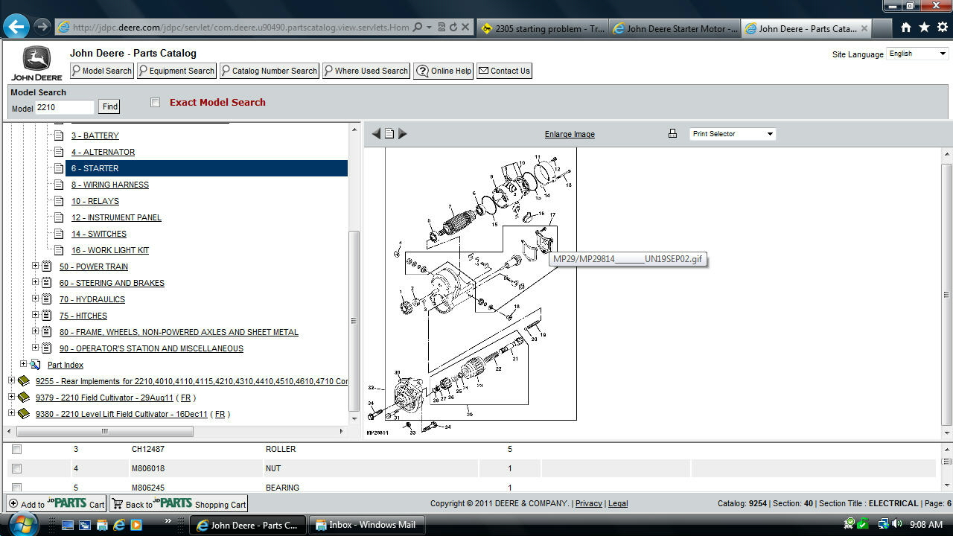The height and width of the screenshot is (536, 953).
Task: Click the document icon beside 3 - BATTERY
Action: point(58,135)
